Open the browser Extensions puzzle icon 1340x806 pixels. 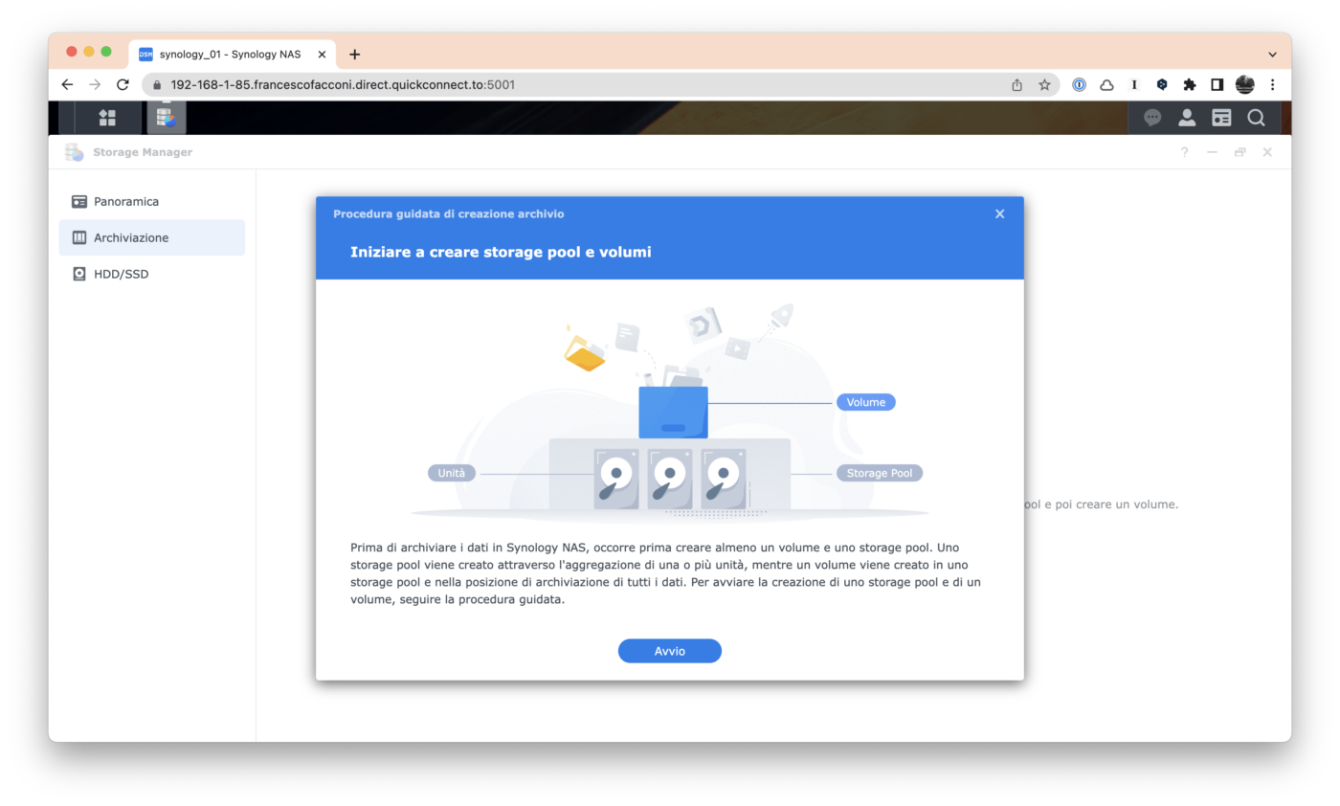[1190, 84]
